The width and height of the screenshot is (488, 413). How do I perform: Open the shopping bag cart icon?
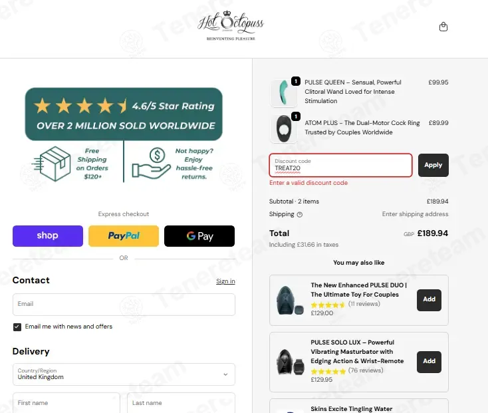tap(443, 27)
